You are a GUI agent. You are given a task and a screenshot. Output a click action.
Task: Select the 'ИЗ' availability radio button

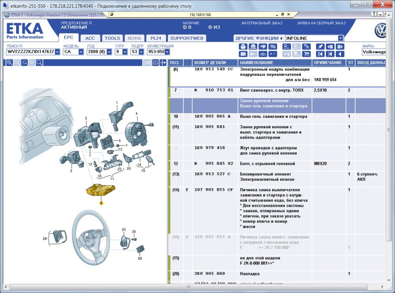coord(210,27)
